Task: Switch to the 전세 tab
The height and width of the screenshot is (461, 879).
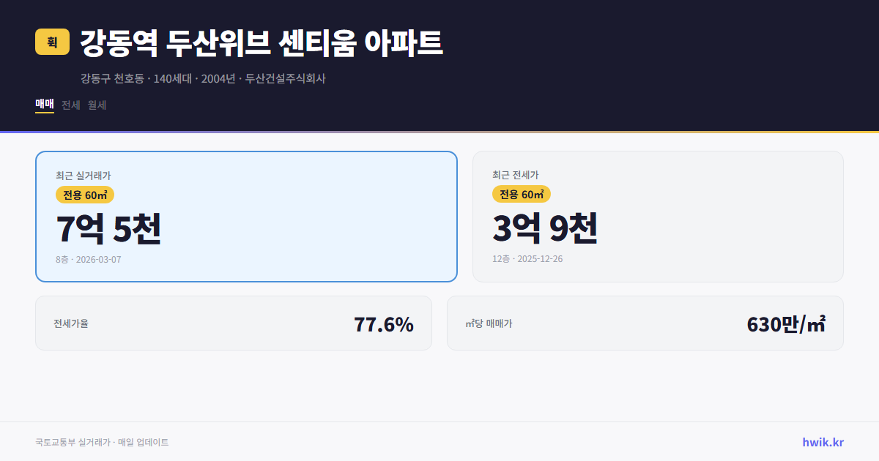Action: [70, 105]
